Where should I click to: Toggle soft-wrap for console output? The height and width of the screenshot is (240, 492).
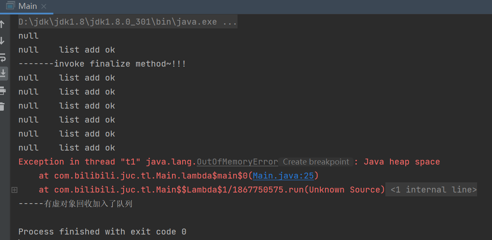coord(3,57)
